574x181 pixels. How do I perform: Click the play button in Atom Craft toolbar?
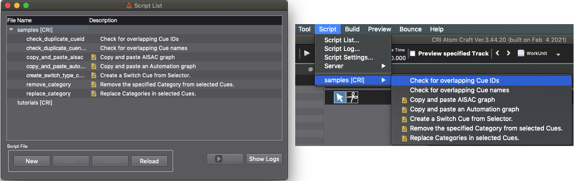[307, 53]
